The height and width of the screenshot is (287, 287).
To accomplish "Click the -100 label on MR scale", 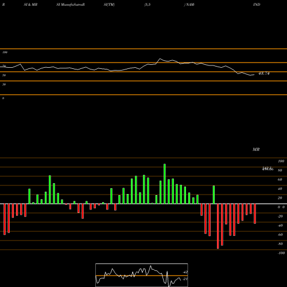I will tap(281, 253).
